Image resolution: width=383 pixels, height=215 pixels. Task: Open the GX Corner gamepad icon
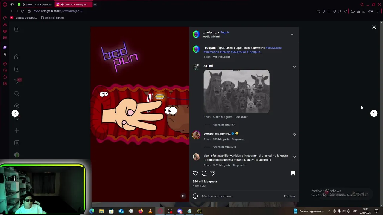click(12, 4)
